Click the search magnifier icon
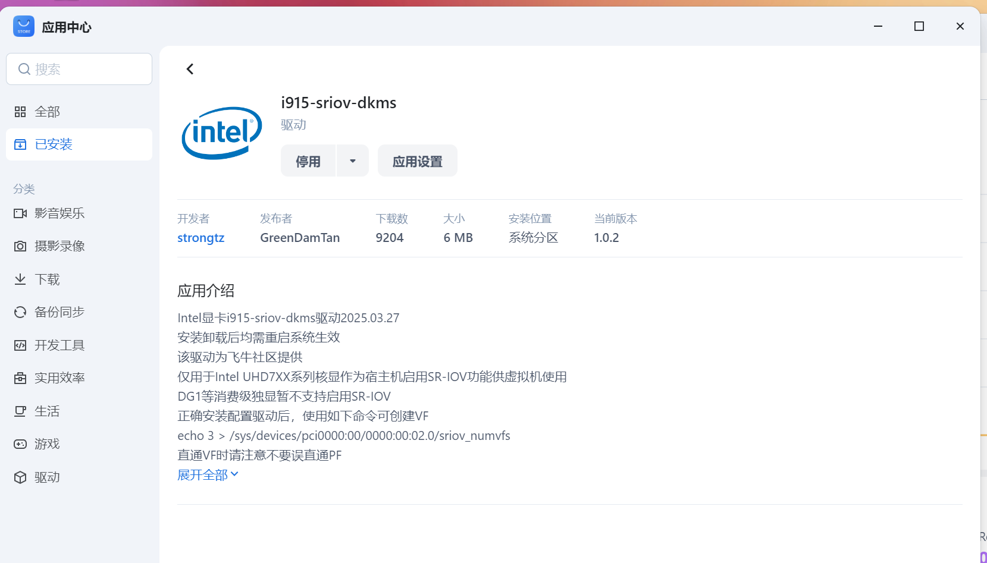 [x=24, y=69]
